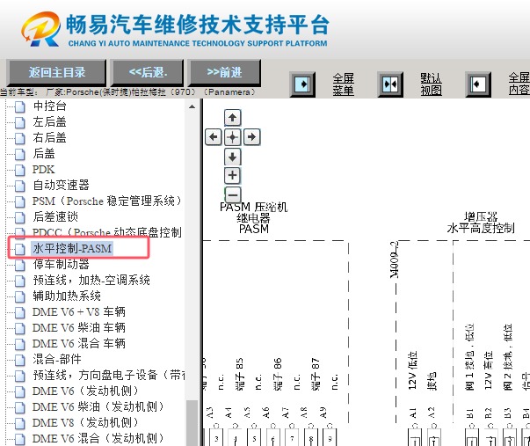Click the tree panel scrollbar thumb
The height and width of the screenshot is (446, 530).
pyautogui.click(x=192, y=423)
